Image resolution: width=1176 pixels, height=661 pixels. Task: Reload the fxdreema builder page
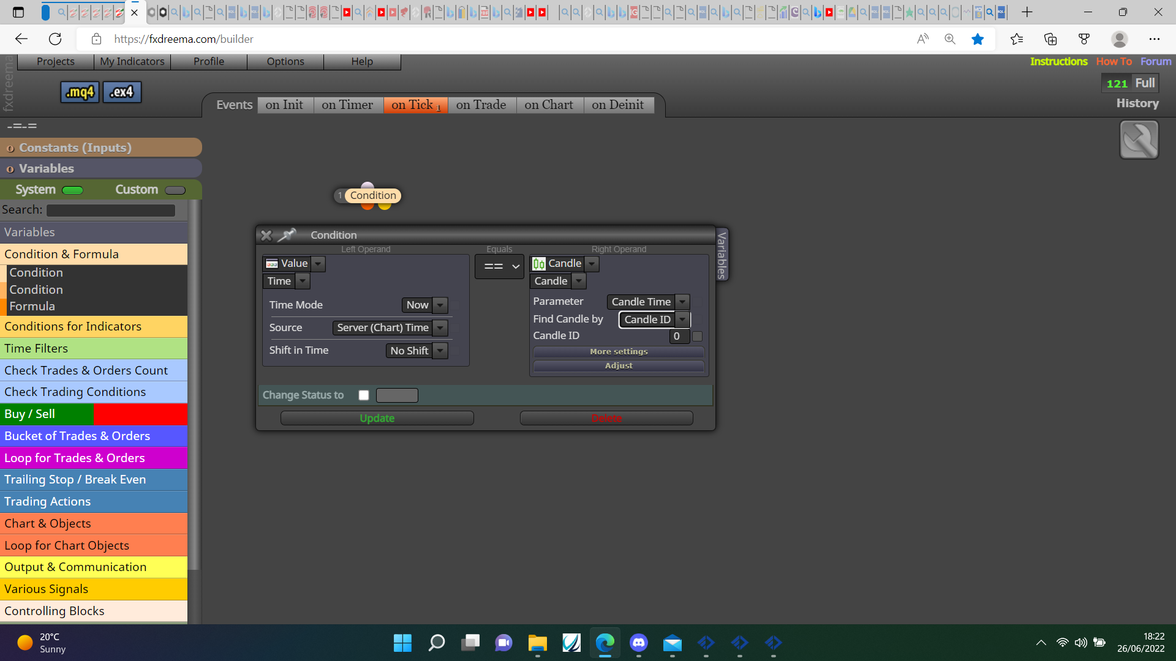tap(55, 39)
